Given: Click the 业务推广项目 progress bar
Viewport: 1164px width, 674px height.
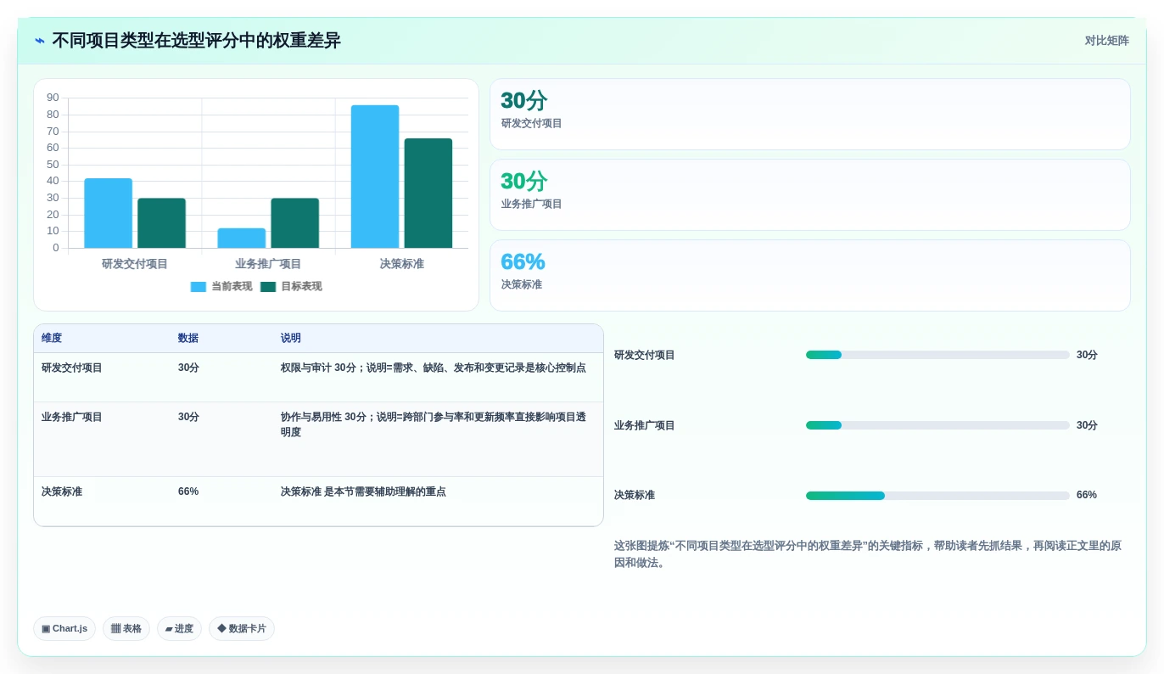Looking at the screenshot, I should [937, 425].
